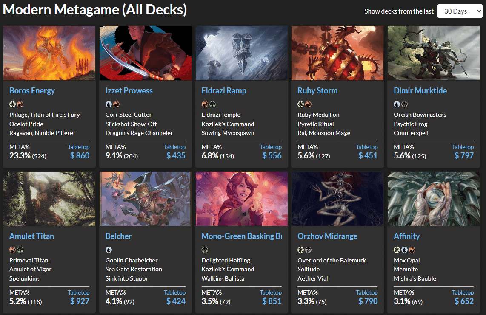Click Tabletop price $ 797 for Dimir Murktide
Screen dimensions: 486x315
coord(464,155)
